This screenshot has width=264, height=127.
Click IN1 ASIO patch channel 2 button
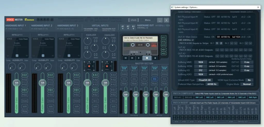click(221, 43)
